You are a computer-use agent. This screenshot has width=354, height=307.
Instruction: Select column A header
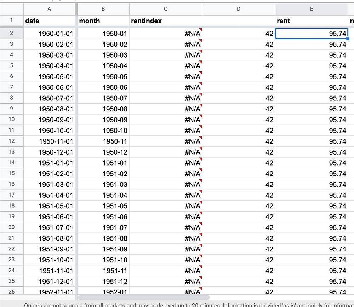pos(49,9)
